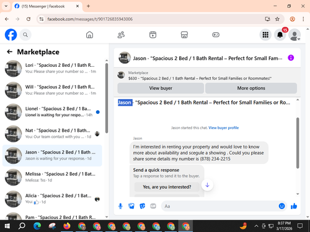Send 'Yes, are you interested?' quick response
Viewport: 310px width, 232px height.
[167, 187]
